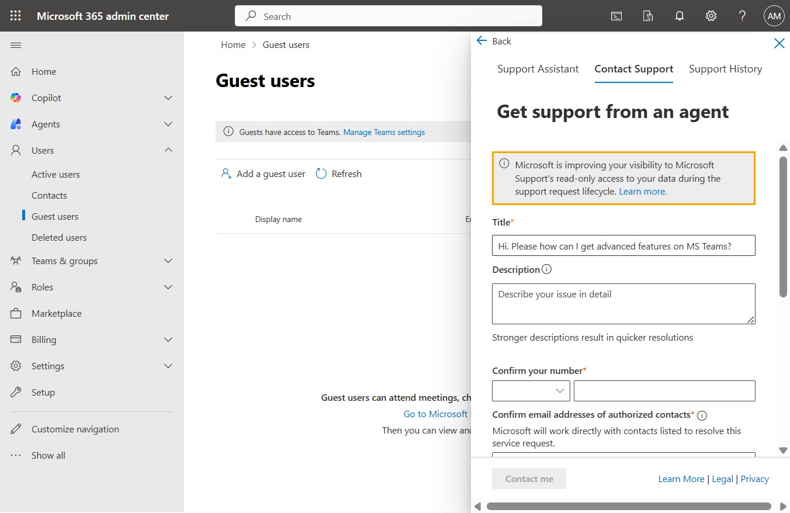The height and width of the screenshot is (513, 790).
Task: Click the Refresh circular arrow icon
Action: 321,174
